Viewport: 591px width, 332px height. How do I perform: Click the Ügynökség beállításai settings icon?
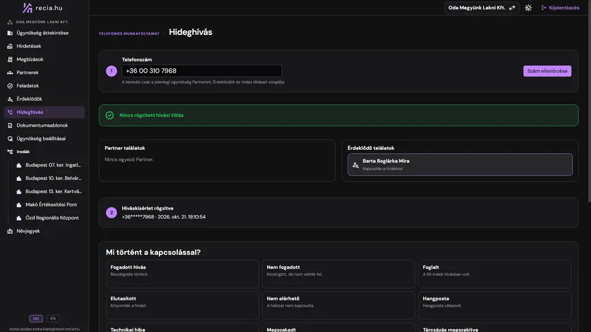click(x=10, y=138)
